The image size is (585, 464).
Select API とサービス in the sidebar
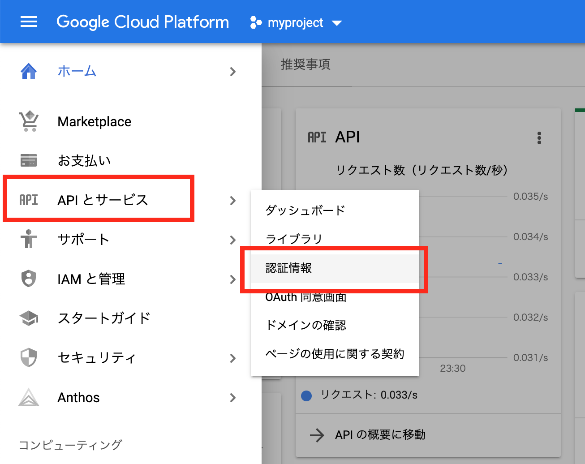[103, 200]
